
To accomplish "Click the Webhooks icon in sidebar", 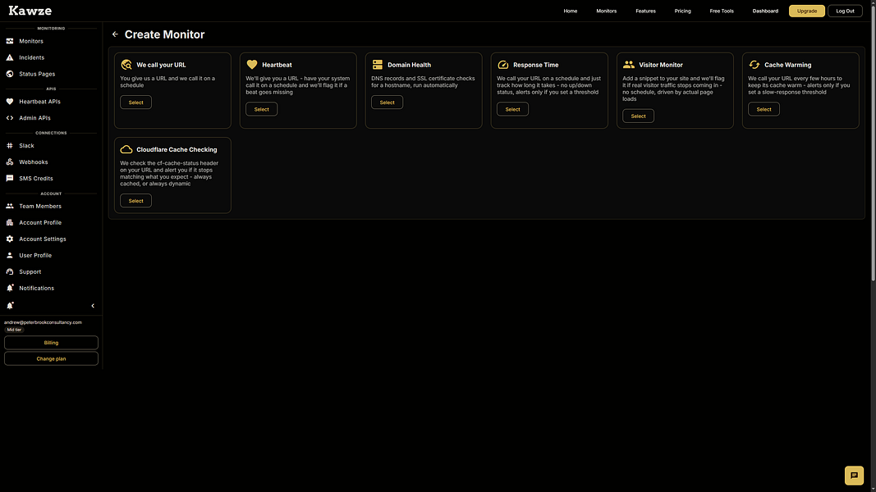I will [10, 162].
